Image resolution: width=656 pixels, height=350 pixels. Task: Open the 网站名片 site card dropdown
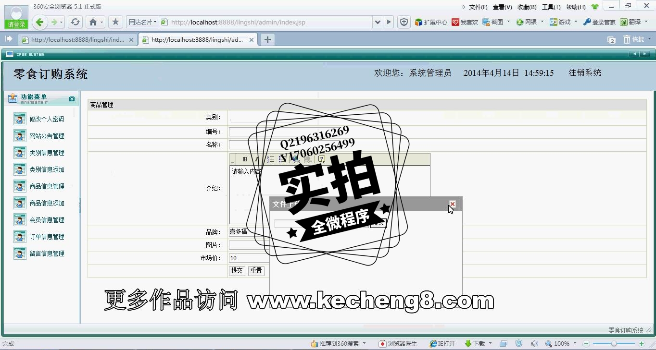(142, 22)
